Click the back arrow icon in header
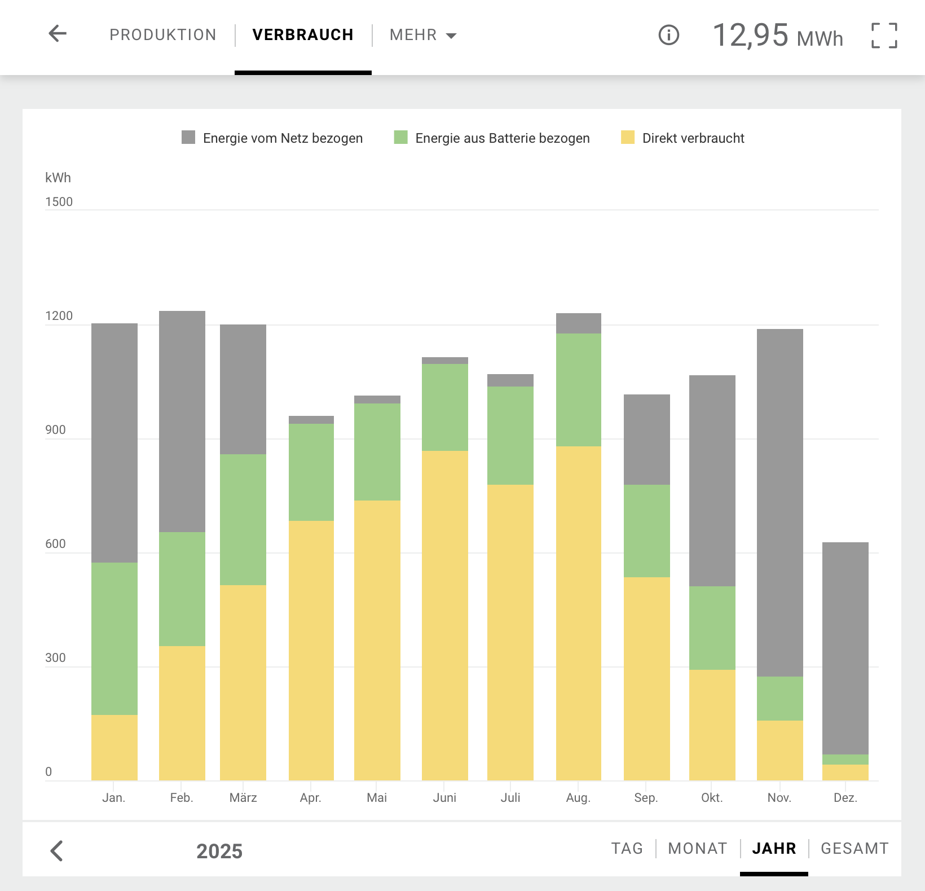The image size is (925, 891). pos(58,34)
